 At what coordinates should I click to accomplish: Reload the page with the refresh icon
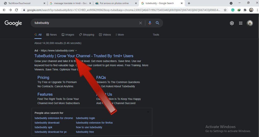pos(16,10)
